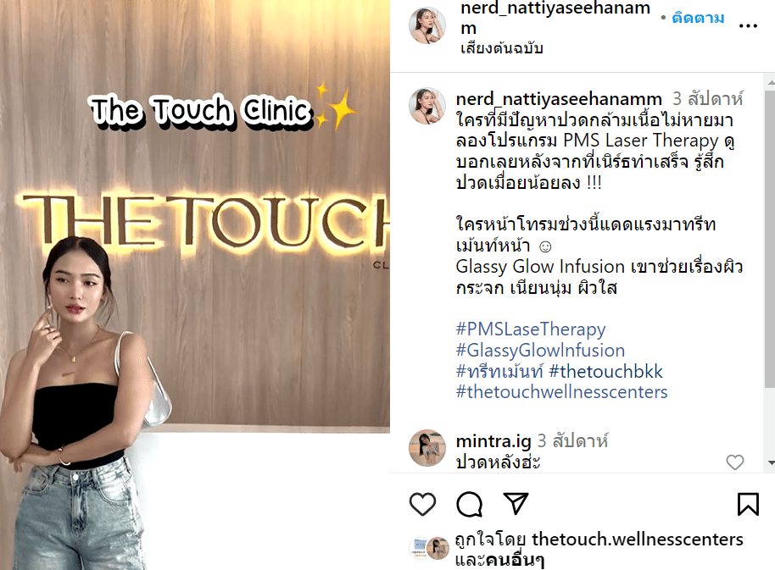Like mintra.ig's comment heart
This screenshot has width=775, height=570.
[735, 462]
